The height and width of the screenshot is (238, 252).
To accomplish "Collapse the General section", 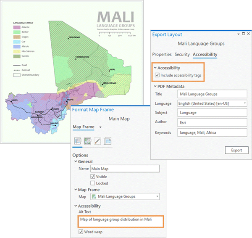I will point(76,161).
